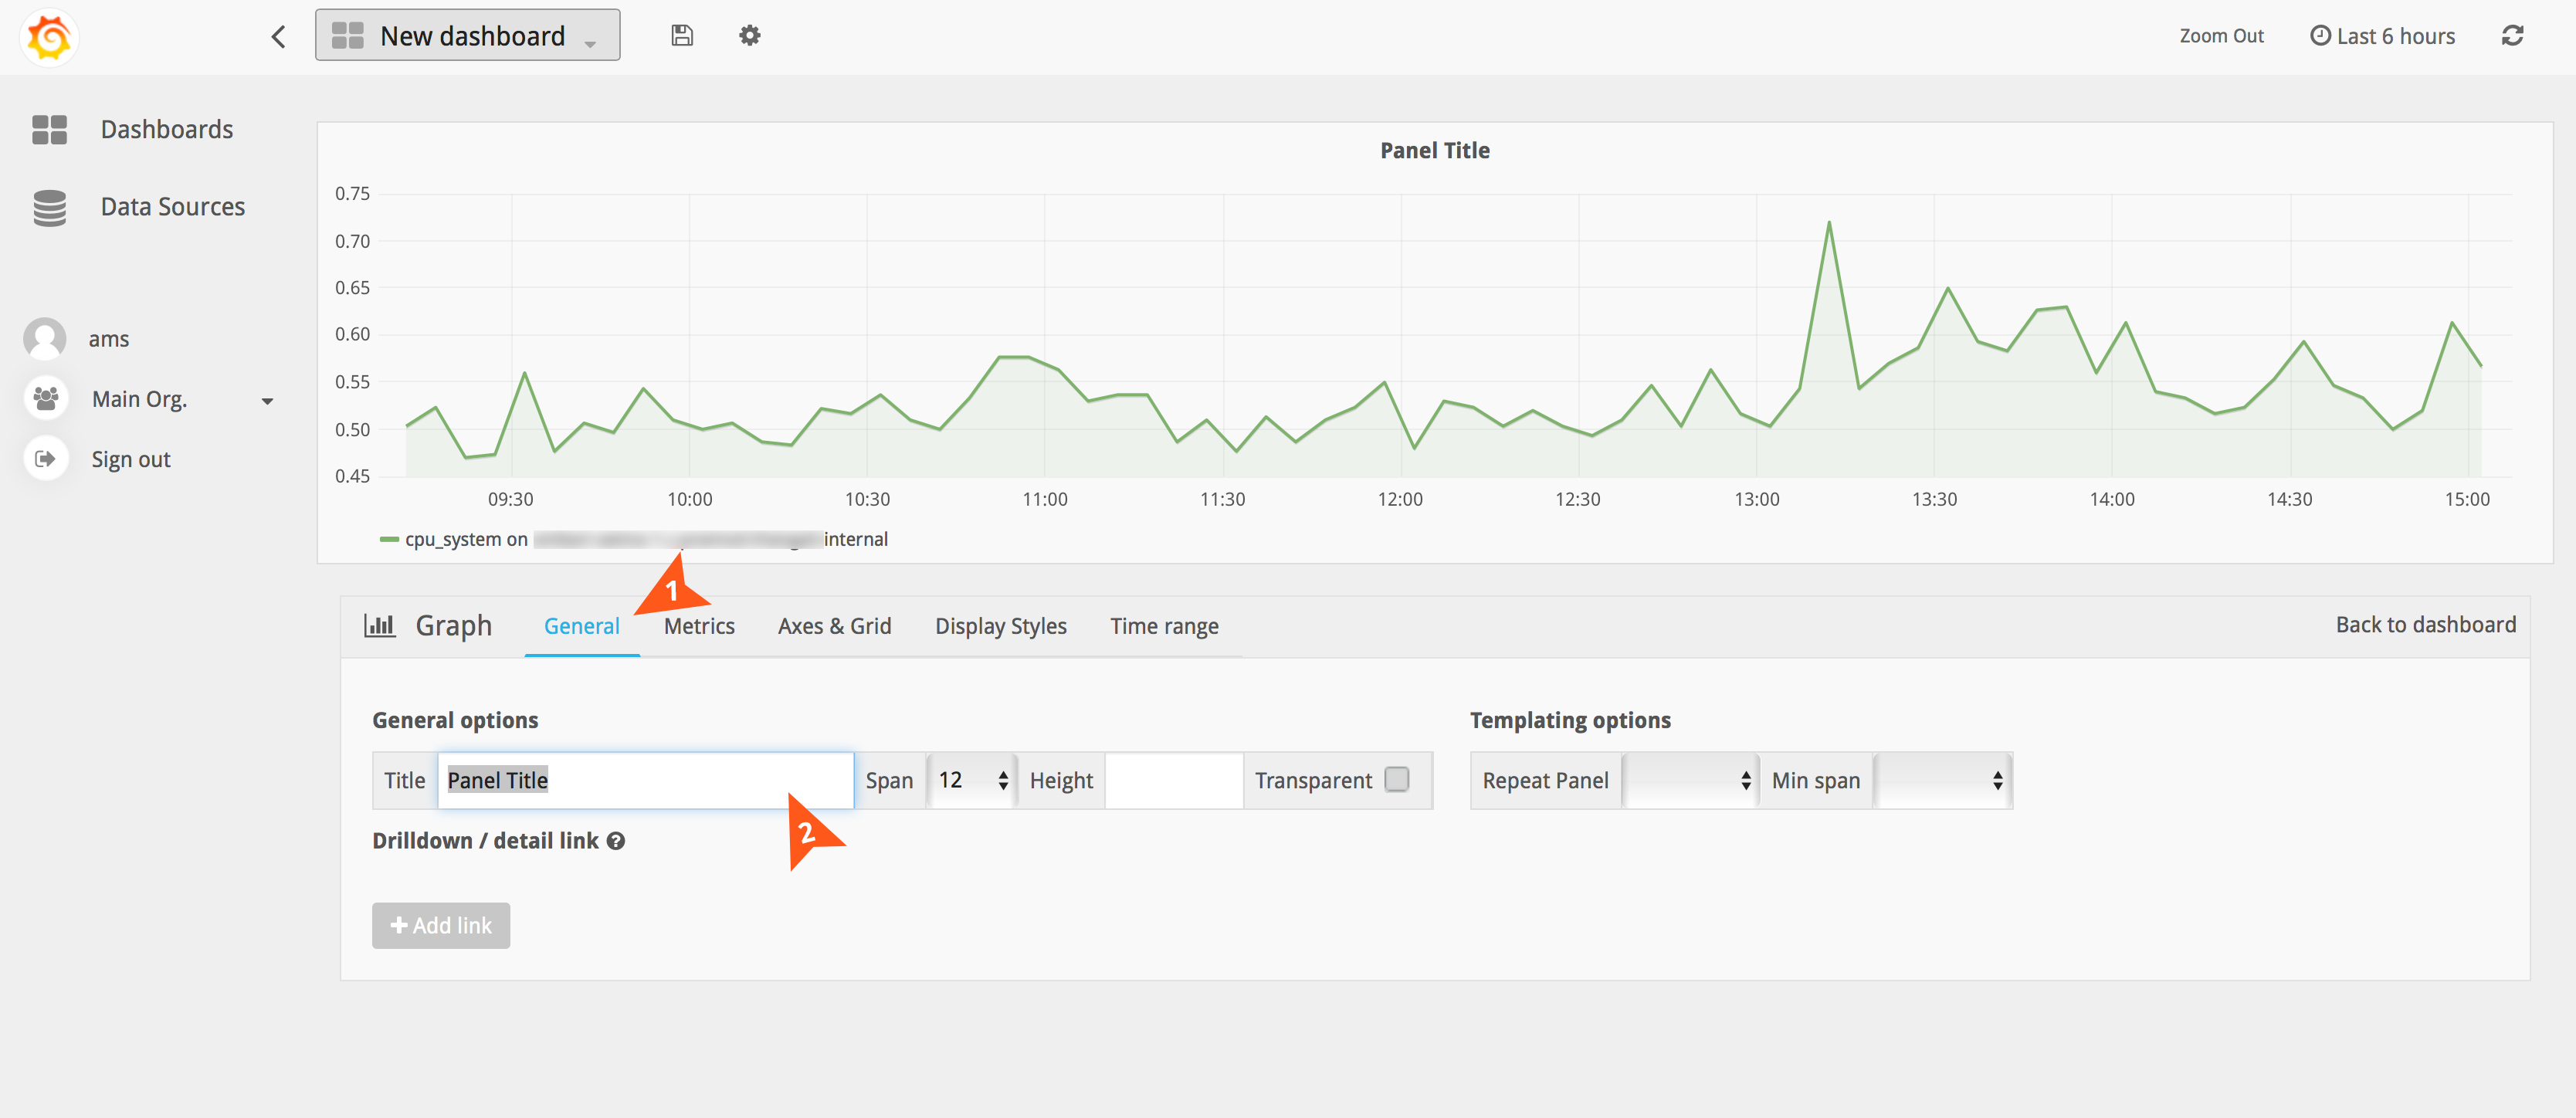Collapse the sidebar with the back arrow
The width and height of the screenshot is (2576, 1118).
(x=279, y=37)
